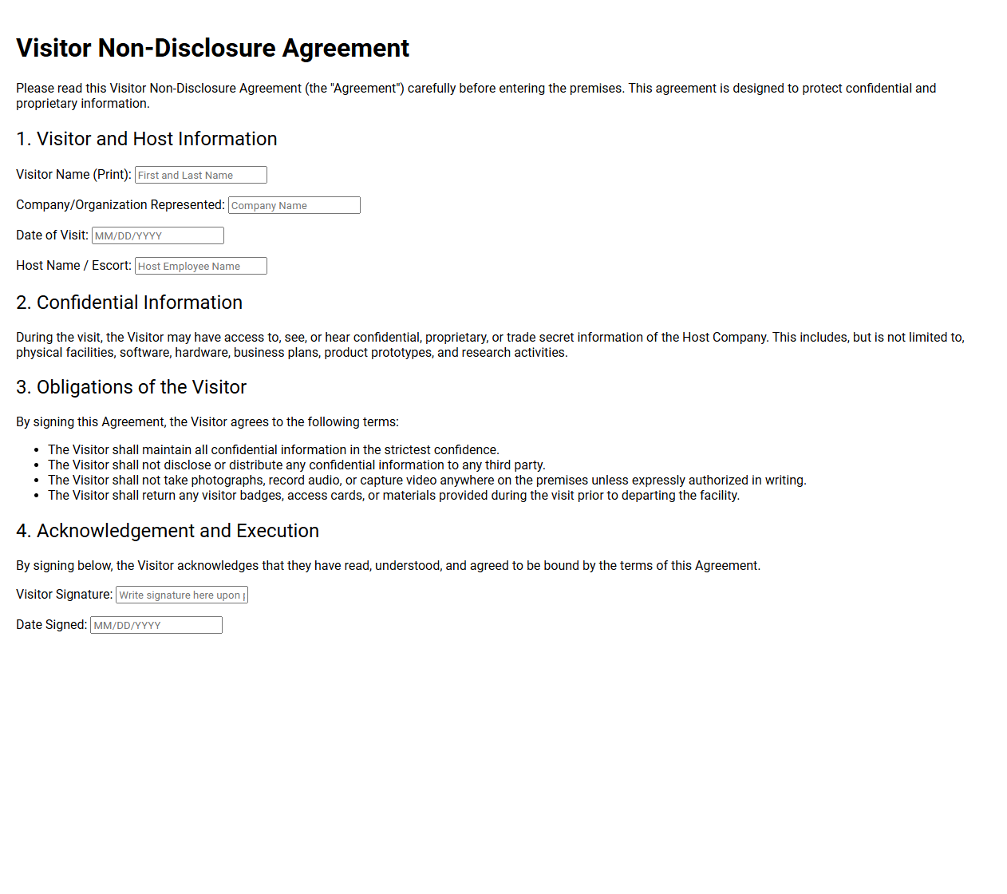The image size is (1007, 894).
Task: Click the 'By signing below' acknowledgement sentence
Action: 388,566
